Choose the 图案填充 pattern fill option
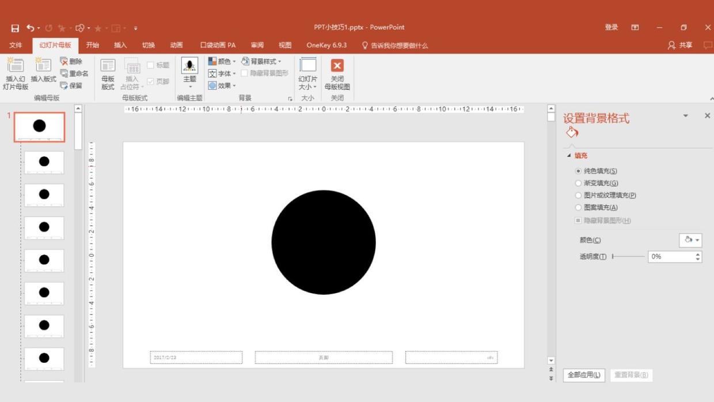The image size is (714, 402). click(579, 207)
